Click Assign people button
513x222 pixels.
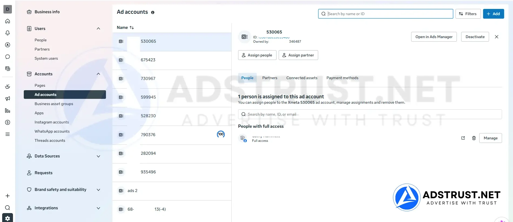257,55
